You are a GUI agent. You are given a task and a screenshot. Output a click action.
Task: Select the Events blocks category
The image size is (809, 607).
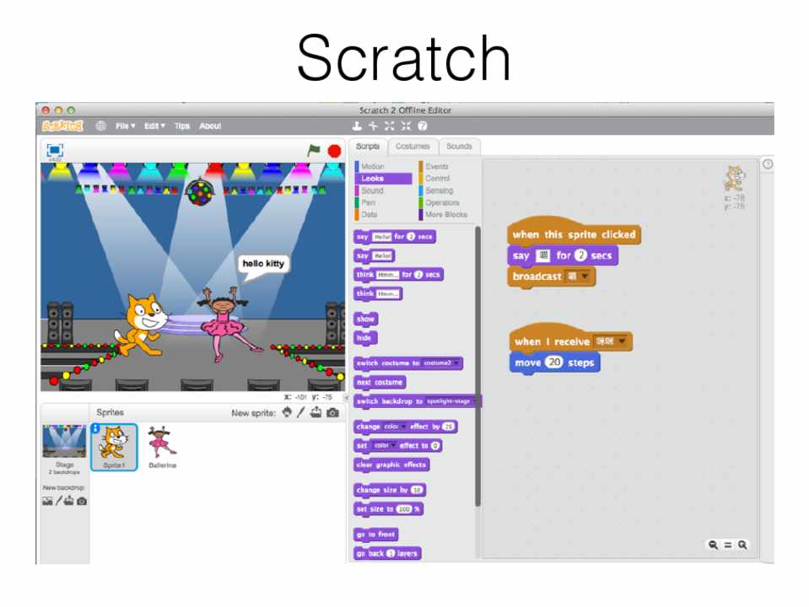point(436,167)
